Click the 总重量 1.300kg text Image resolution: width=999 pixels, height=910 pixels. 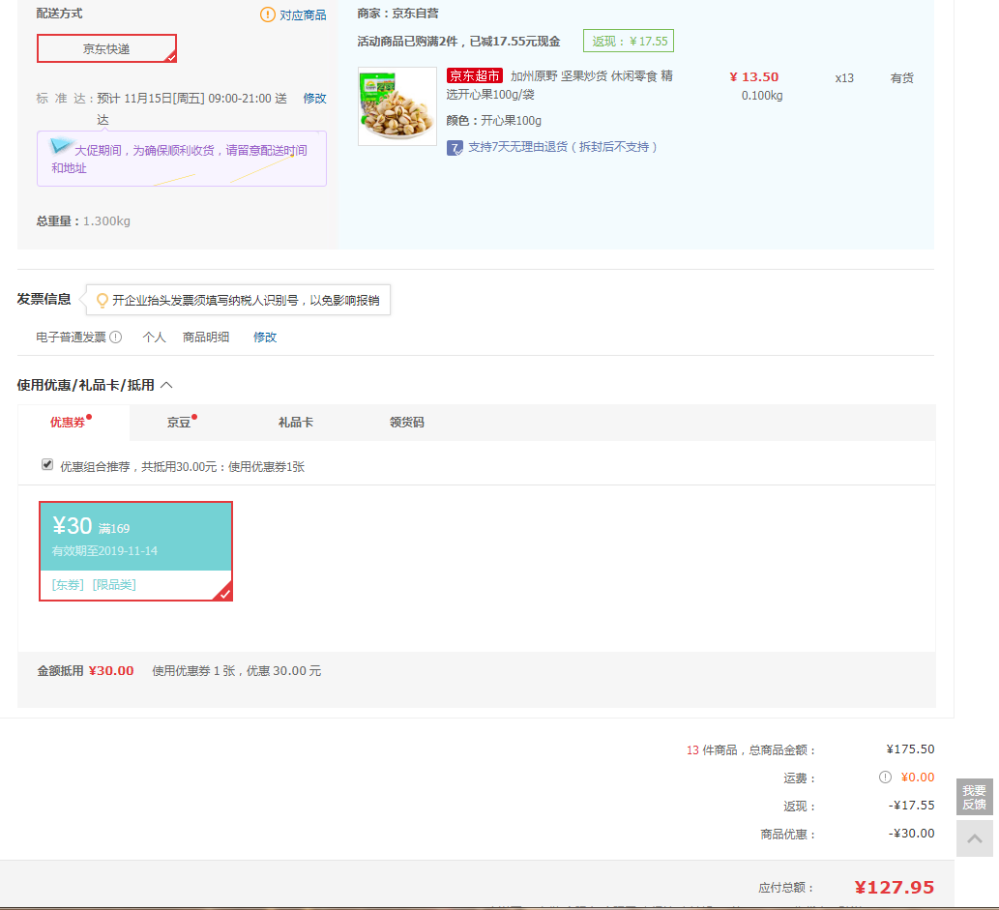pos(83,221)
